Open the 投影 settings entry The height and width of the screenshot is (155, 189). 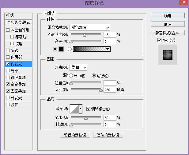(x=15, y=105)
